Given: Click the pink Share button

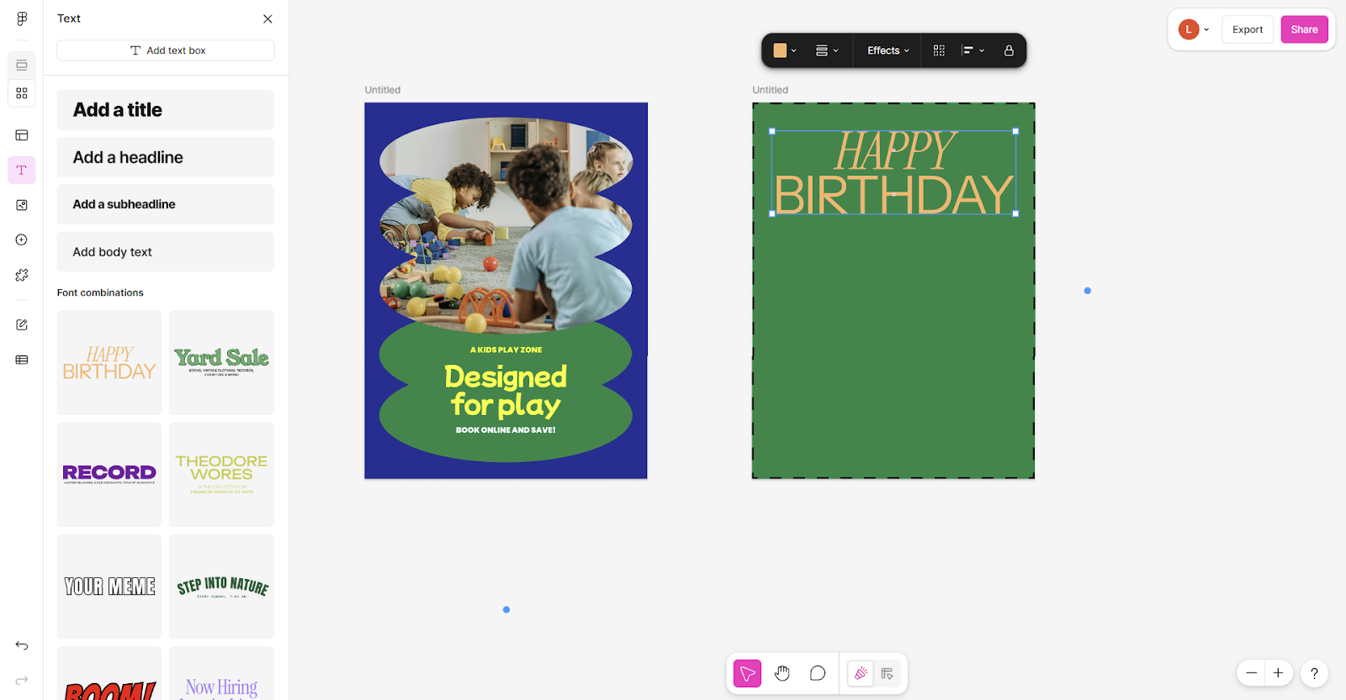Looking at the screenshot, I should click(x=1304, y=29).
